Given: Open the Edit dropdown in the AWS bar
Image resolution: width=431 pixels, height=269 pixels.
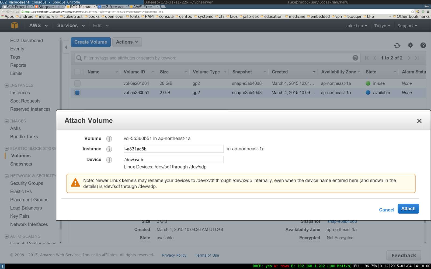Looking at the screenshot, I should point(101,26).
